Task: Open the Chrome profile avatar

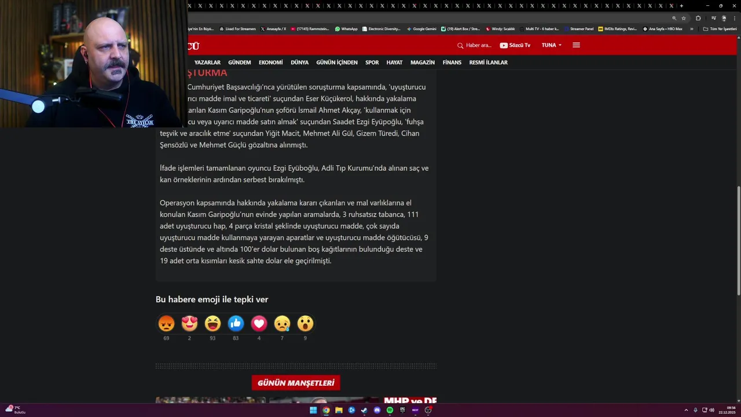Action: (x=724, y=18)
